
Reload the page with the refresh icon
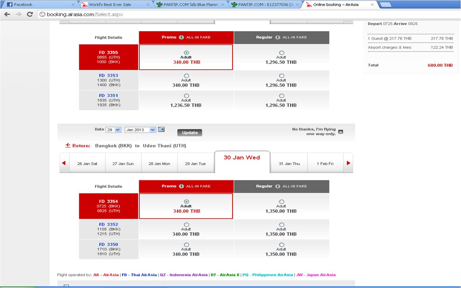click(30, 14)
